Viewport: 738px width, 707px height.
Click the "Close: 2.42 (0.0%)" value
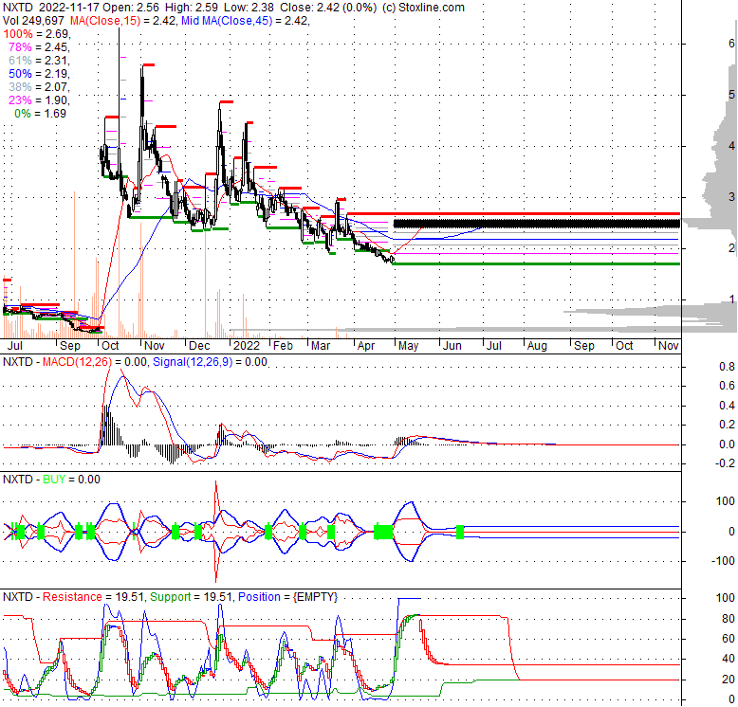(x=328, y=8)
